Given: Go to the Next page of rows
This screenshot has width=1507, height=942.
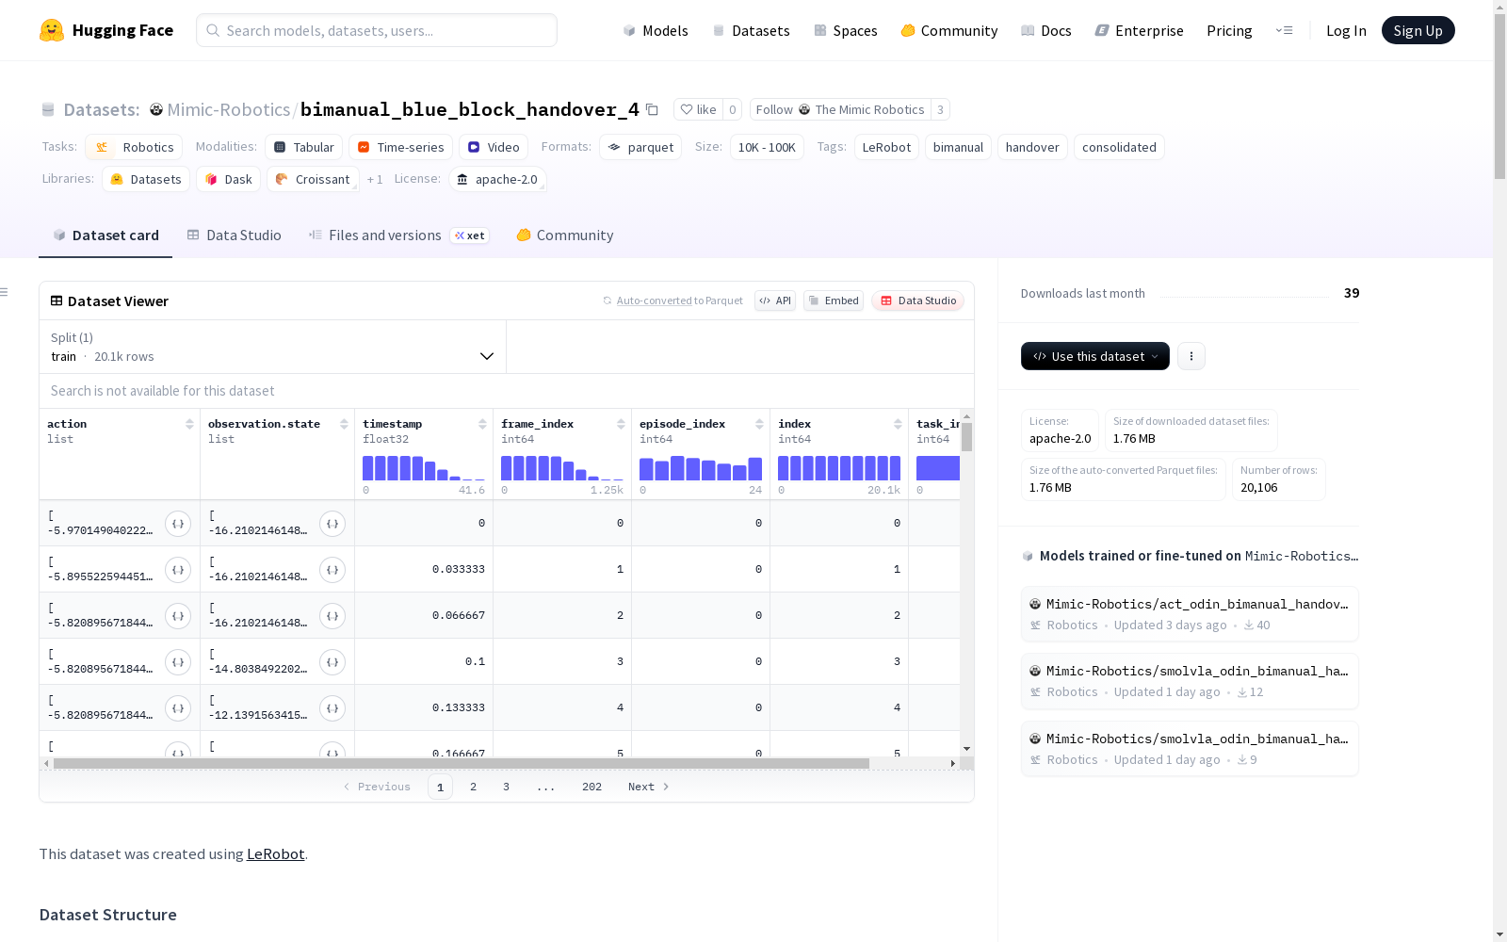Looking at the screenshot, I should tap(648, 787).
